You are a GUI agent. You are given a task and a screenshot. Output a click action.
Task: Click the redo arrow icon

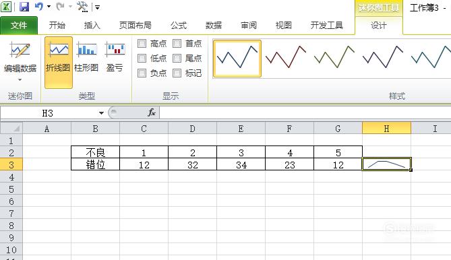(60, 6)
